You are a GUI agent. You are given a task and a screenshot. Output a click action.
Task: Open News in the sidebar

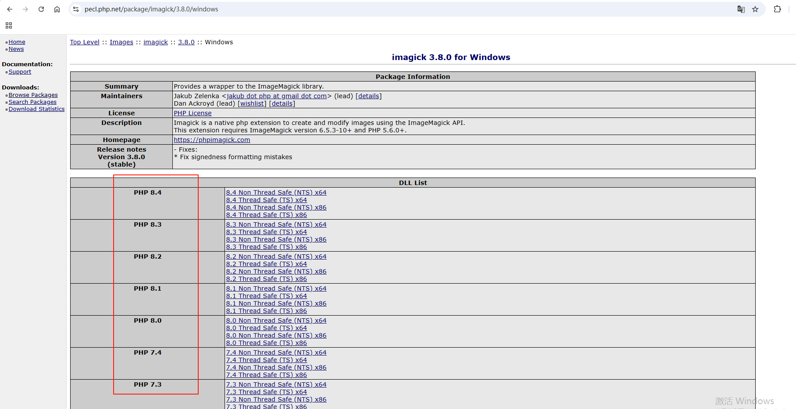(x=16, y=49)
